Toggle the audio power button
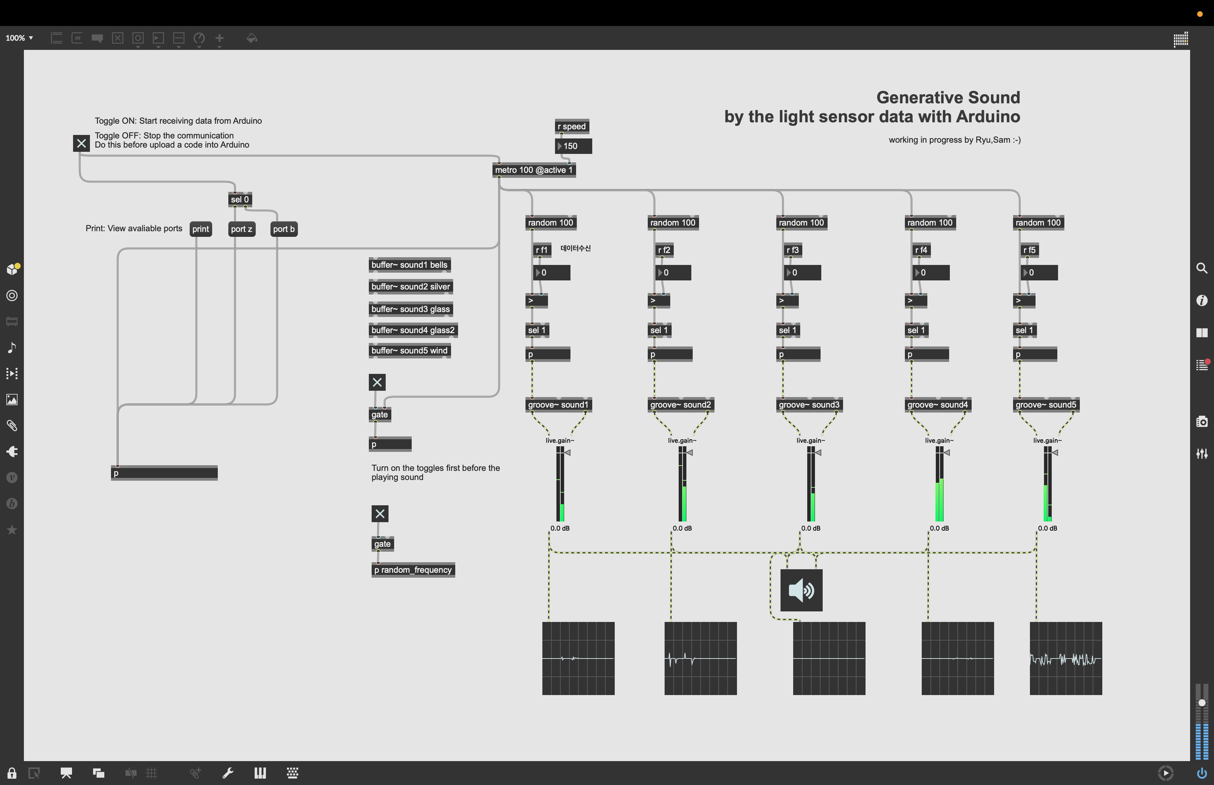Screen dimensions: 1214x785 [x=1202, y=773]
